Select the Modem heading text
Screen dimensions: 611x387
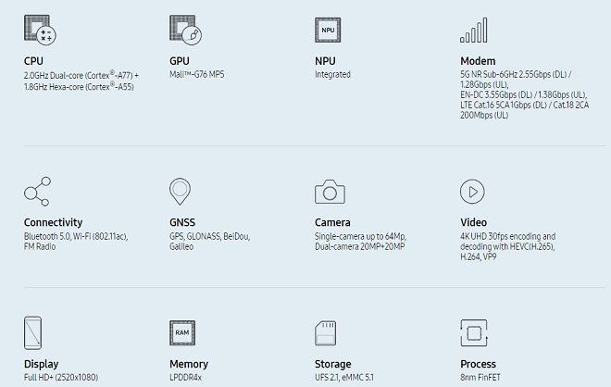click(478, 61)
